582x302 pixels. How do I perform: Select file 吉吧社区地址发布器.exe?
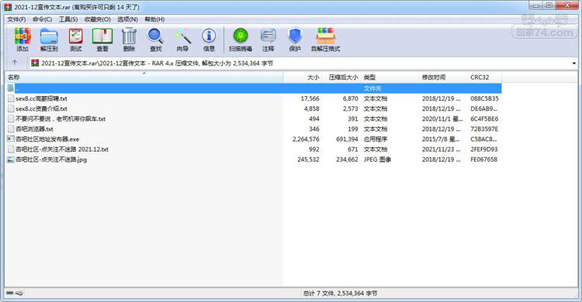(47, 139)
